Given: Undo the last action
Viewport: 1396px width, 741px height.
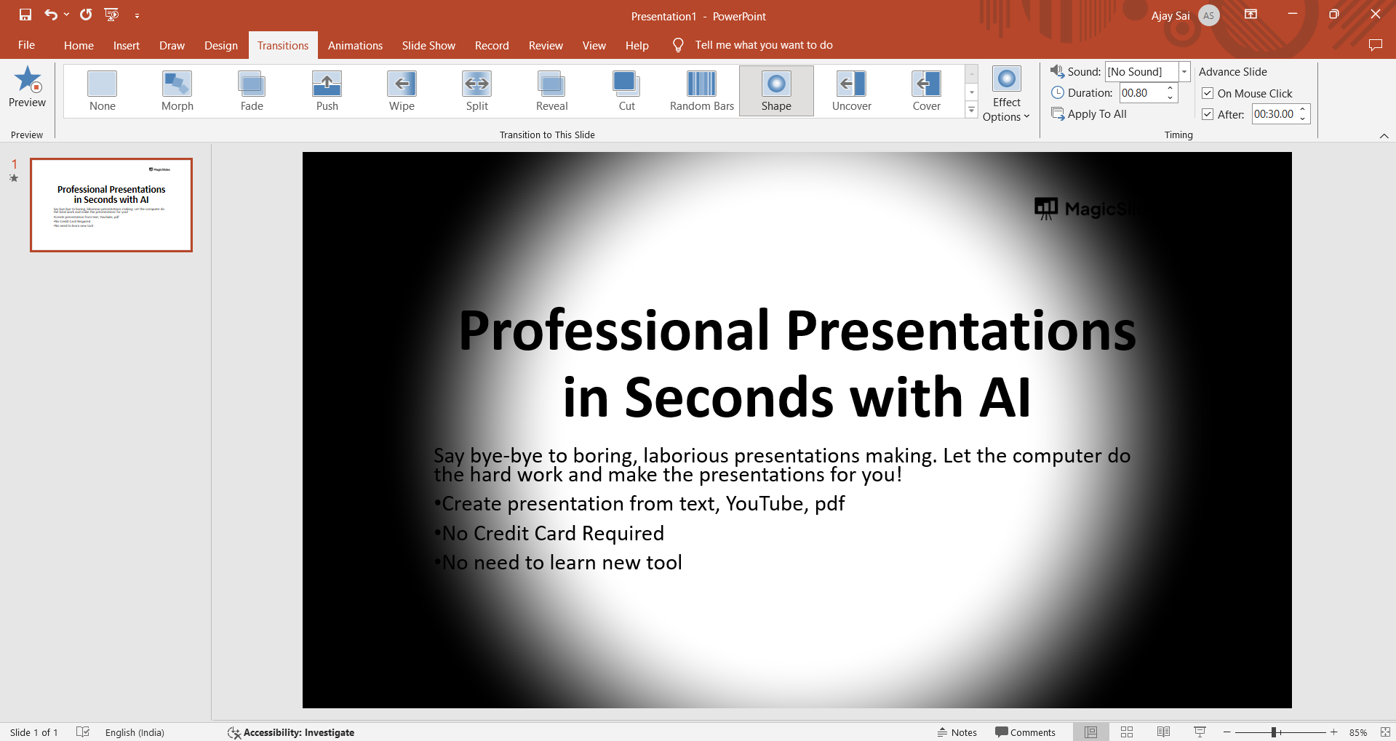Looking at the screenshot, I should [50, 15].
